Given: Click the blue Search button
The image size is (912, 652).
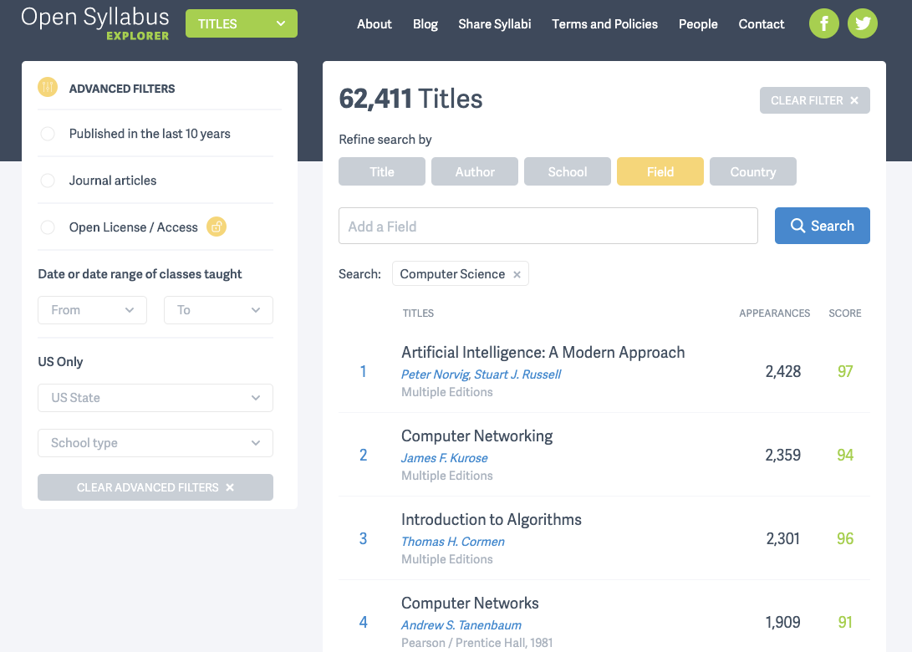Looking at the screenshot, I should [x=822, y=226].
